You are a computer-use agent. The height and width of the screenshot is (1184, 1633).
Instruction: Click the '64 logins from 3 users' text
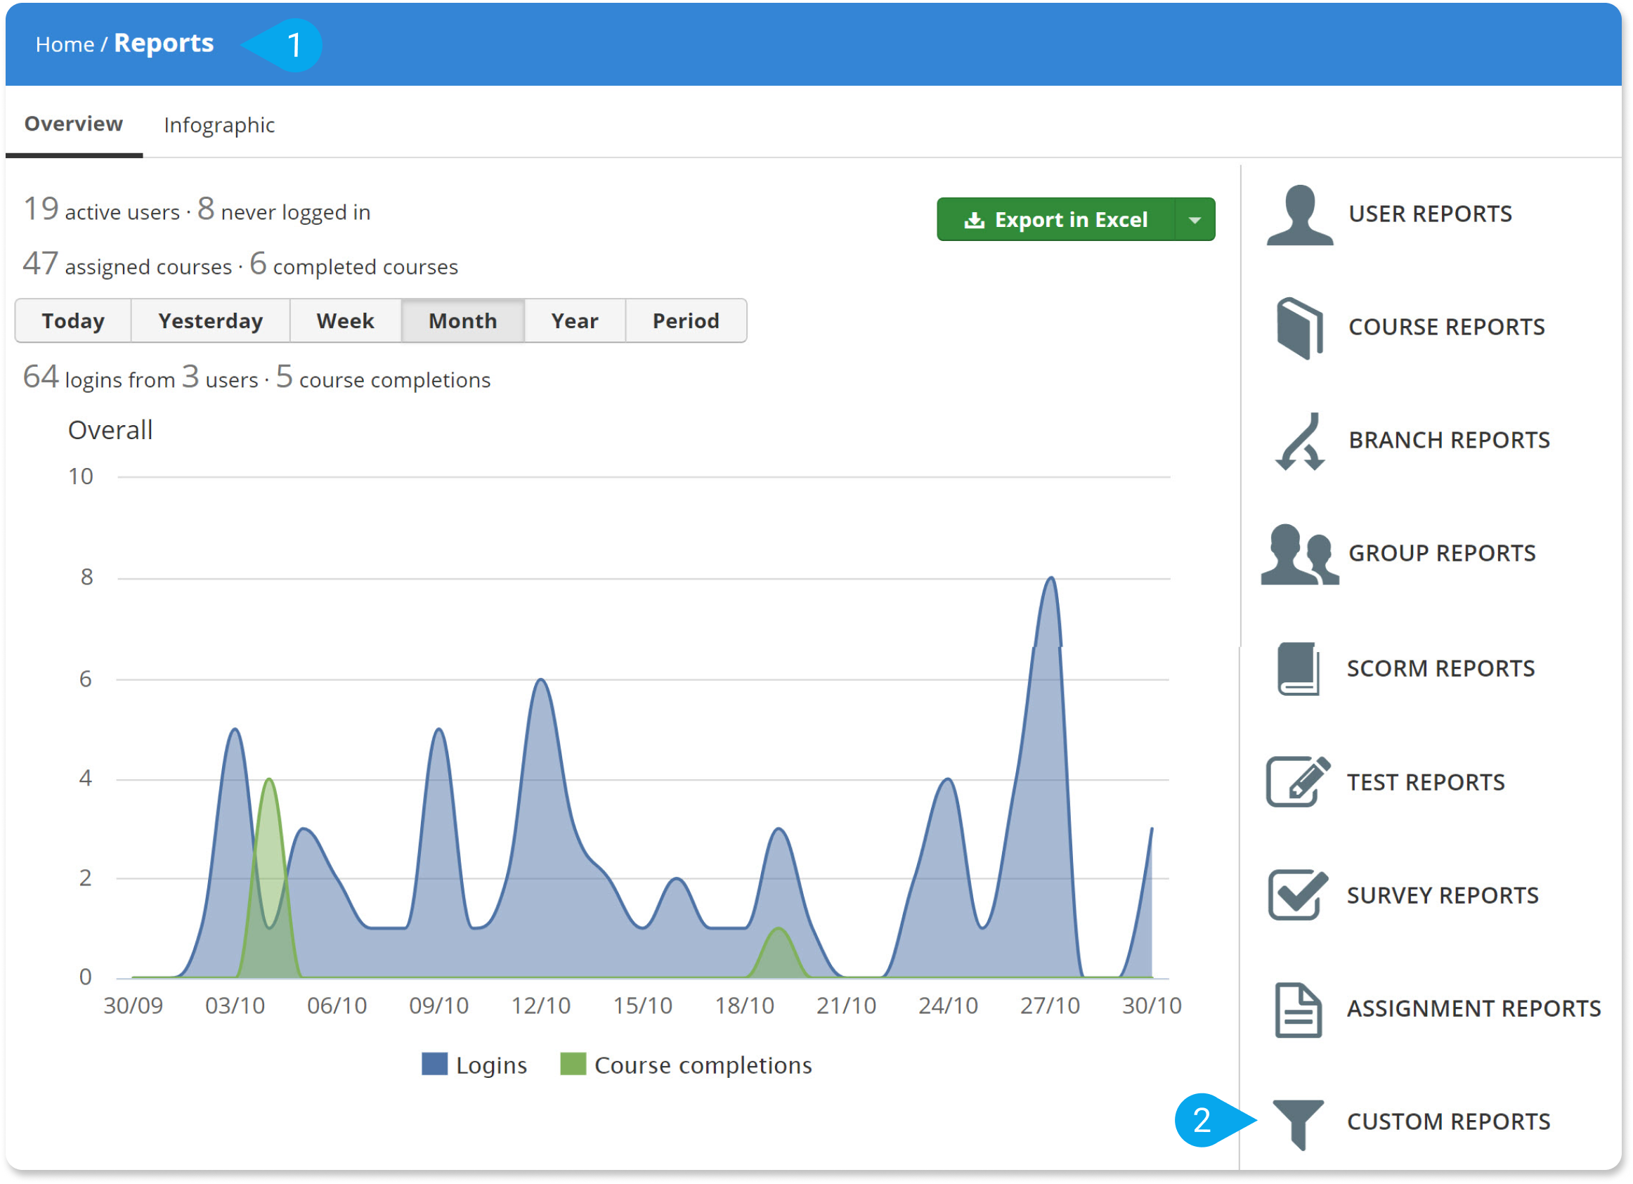click(141, 377)
